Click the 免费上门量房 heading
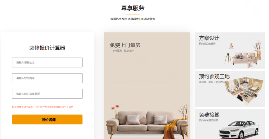The image size is (269, 139). coord(125,45)
